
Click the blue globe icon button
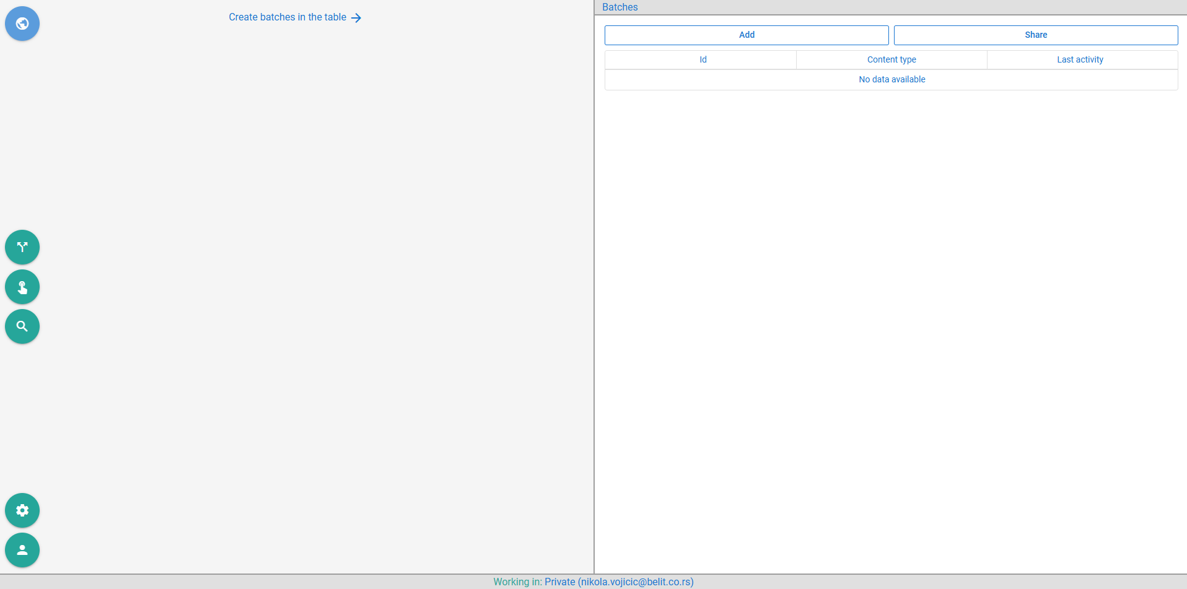click(22, 24)
